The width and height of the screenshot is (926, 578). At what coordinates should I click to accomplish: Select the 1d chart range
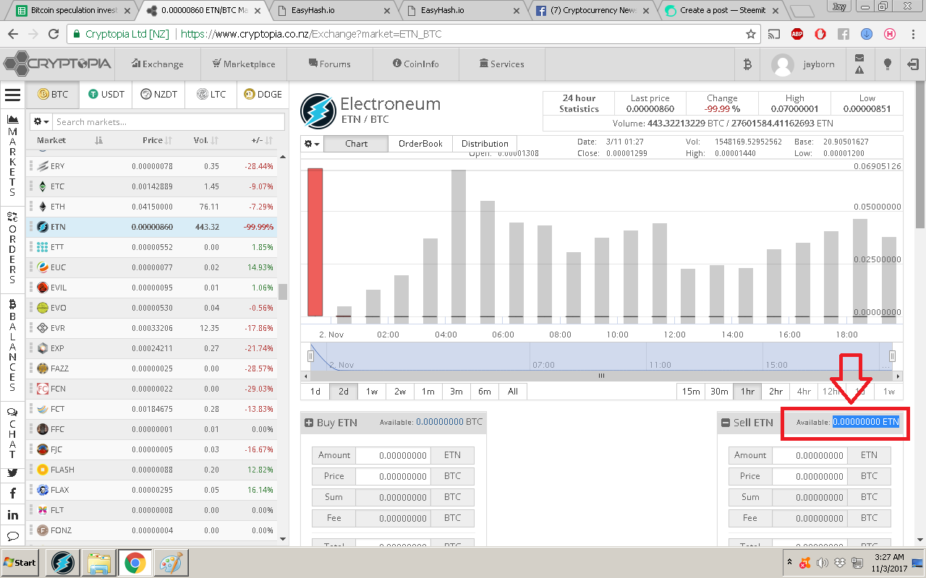[x=315, y=392]
